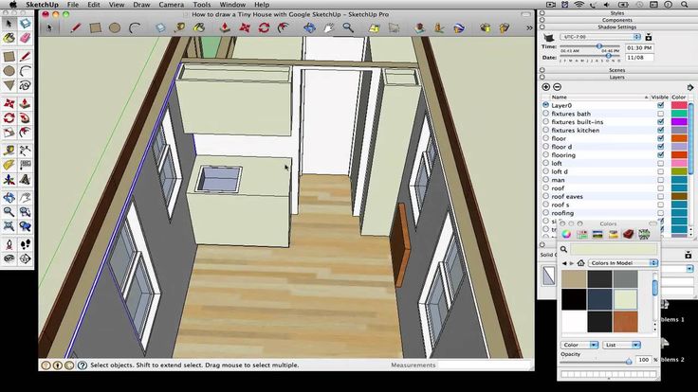Select the Move tool in left palette
The height and width of the screenshot is (392, 698).
tap(9, 104)
